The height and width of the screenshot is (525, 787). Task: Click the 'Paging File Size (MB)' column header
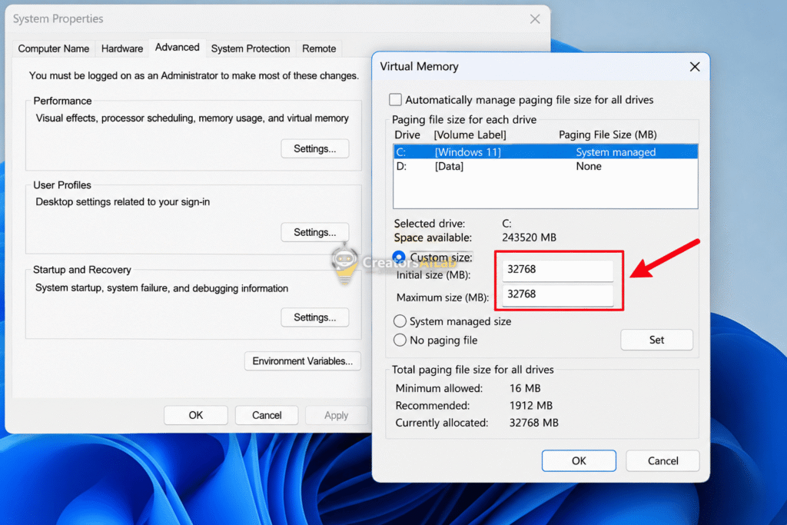(608, 135)
